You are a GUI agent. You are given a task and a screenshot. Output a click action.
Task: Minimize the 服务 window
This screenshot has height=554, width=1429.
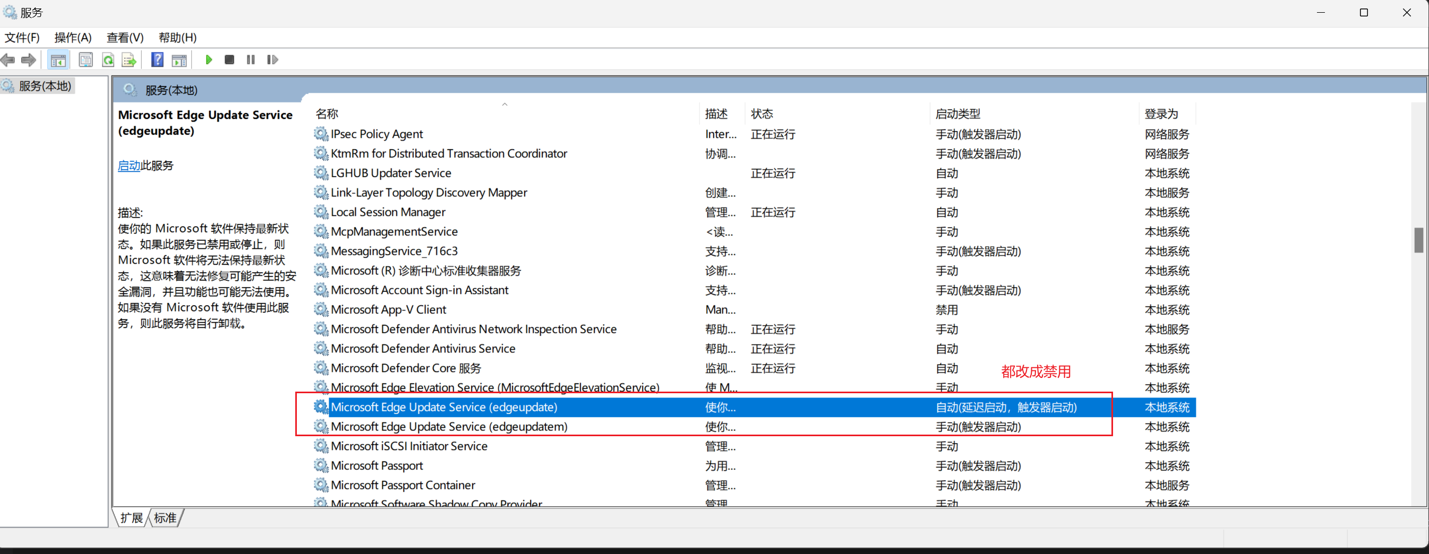coord(1321,13)
